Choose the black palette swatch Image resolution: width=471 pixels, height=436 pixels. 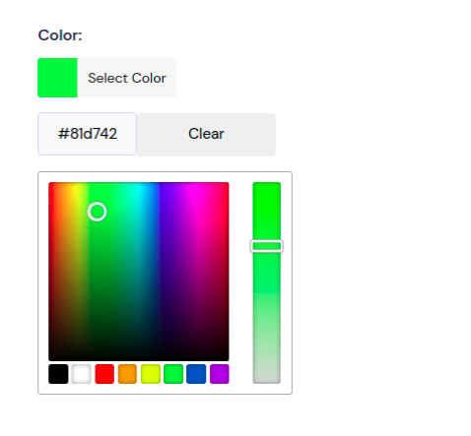pos(58,374)
